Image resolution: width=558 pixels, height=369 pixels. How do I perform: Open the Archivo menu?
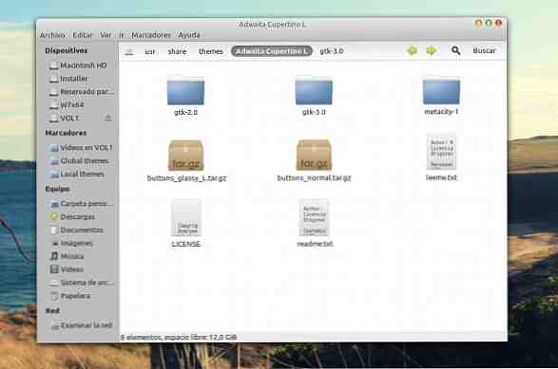[52, 35]
